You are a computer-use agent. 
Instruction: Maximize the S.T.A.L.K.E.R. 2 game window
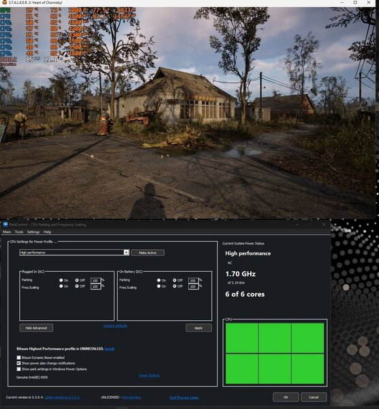pyautogui.click(x=355, y=2)
